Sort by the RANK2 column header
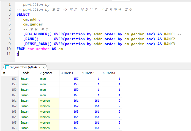Screen dimensions: 191x131 click(x=91, y=73)
